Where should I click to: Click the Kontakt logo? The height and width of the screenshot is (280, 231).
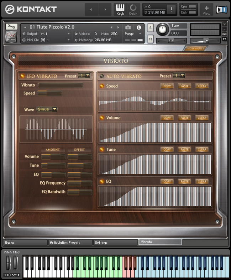tap(31, 9)
